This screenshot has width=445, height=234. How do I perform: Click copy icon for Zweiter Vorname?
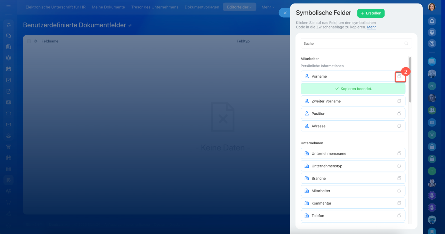399,101
